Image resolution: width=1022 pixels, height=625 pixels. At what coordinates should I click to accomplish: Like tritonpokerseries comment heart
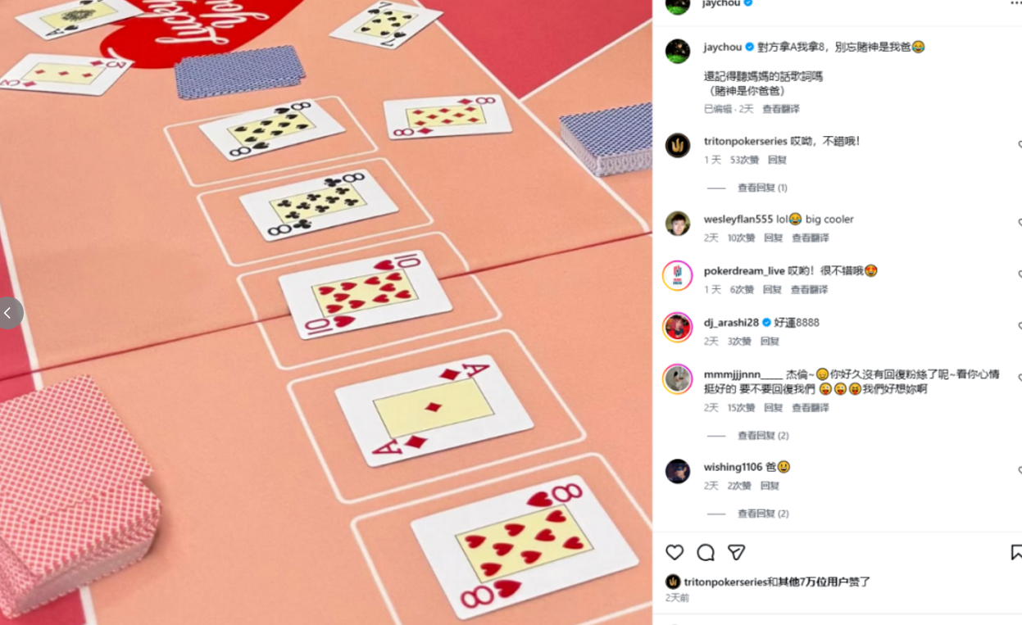pyautogui.click(x=1019, y=145)
